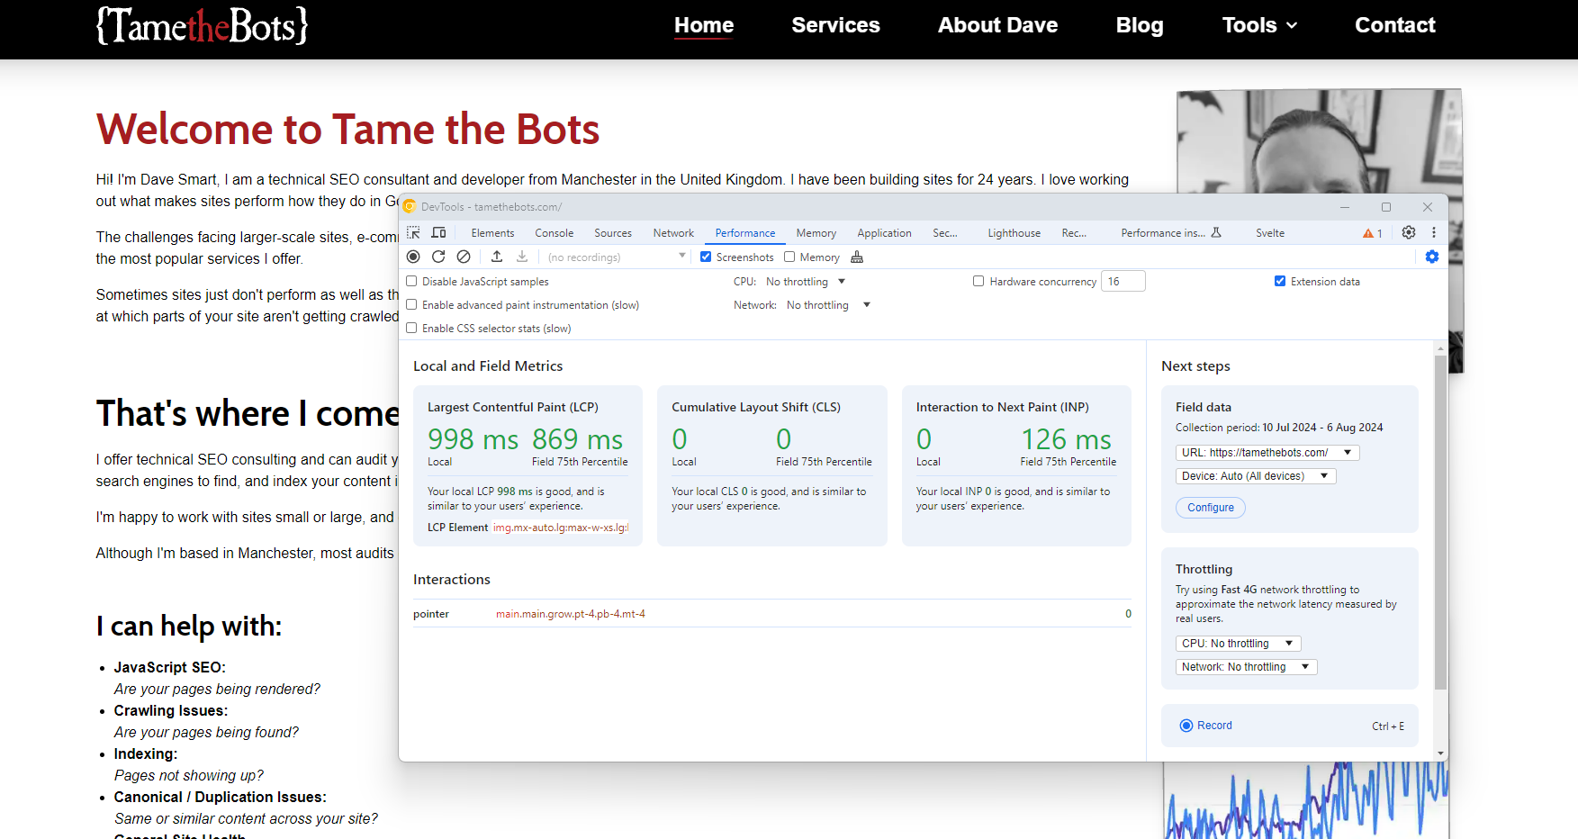Screen dimensions: 1578x839
Task: Open the DevTools three-dot customize menu
Action: (x=1434, y=232)
